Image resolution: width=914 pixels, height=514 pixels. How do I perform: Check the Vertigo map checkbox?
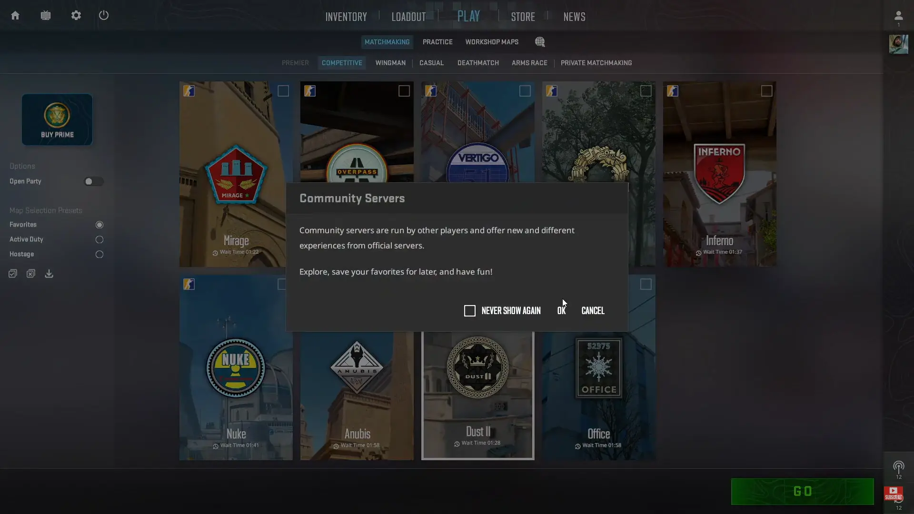[525, 91]
